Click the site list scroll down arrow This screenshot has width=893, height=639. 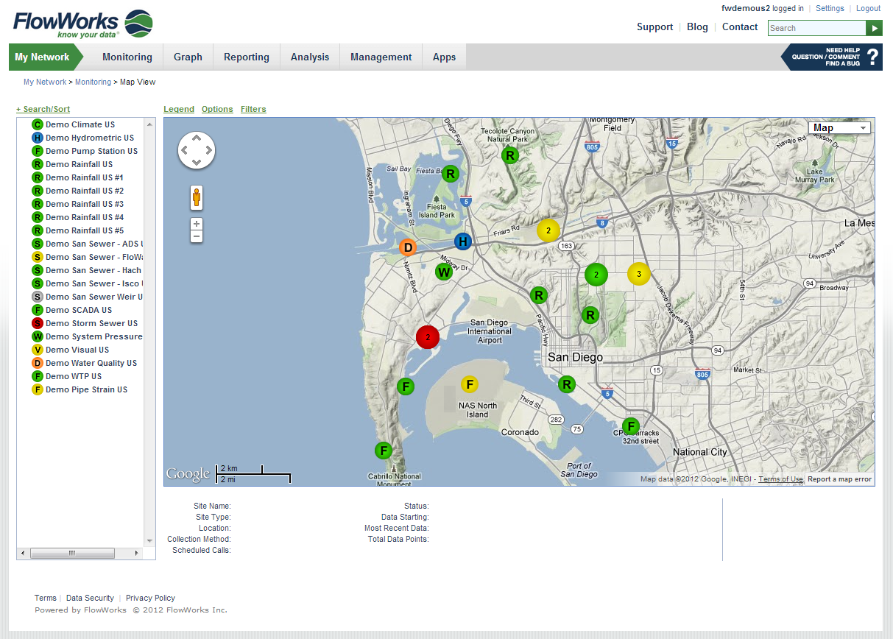(x=150, y=541)
